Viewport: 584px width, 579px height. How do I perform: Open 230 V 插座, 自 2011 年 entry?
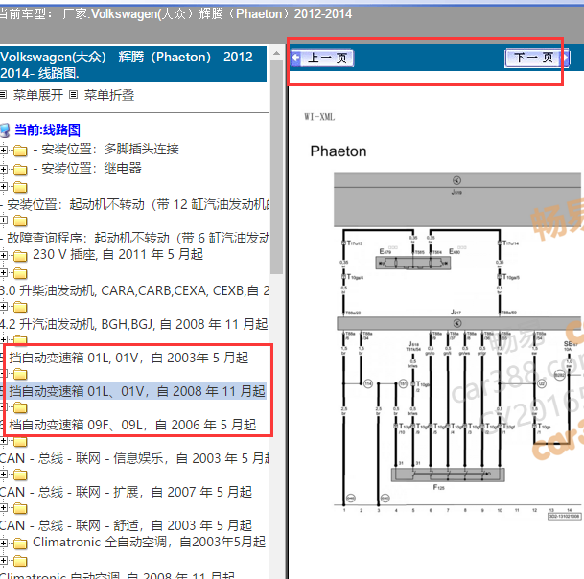pyautogui.click(x=118, y=255)
